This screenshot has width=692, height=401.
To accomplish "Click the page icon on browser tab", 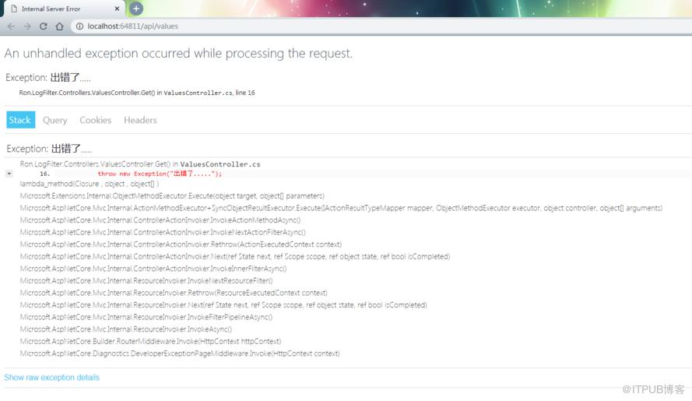I will [x=14, y=9].
